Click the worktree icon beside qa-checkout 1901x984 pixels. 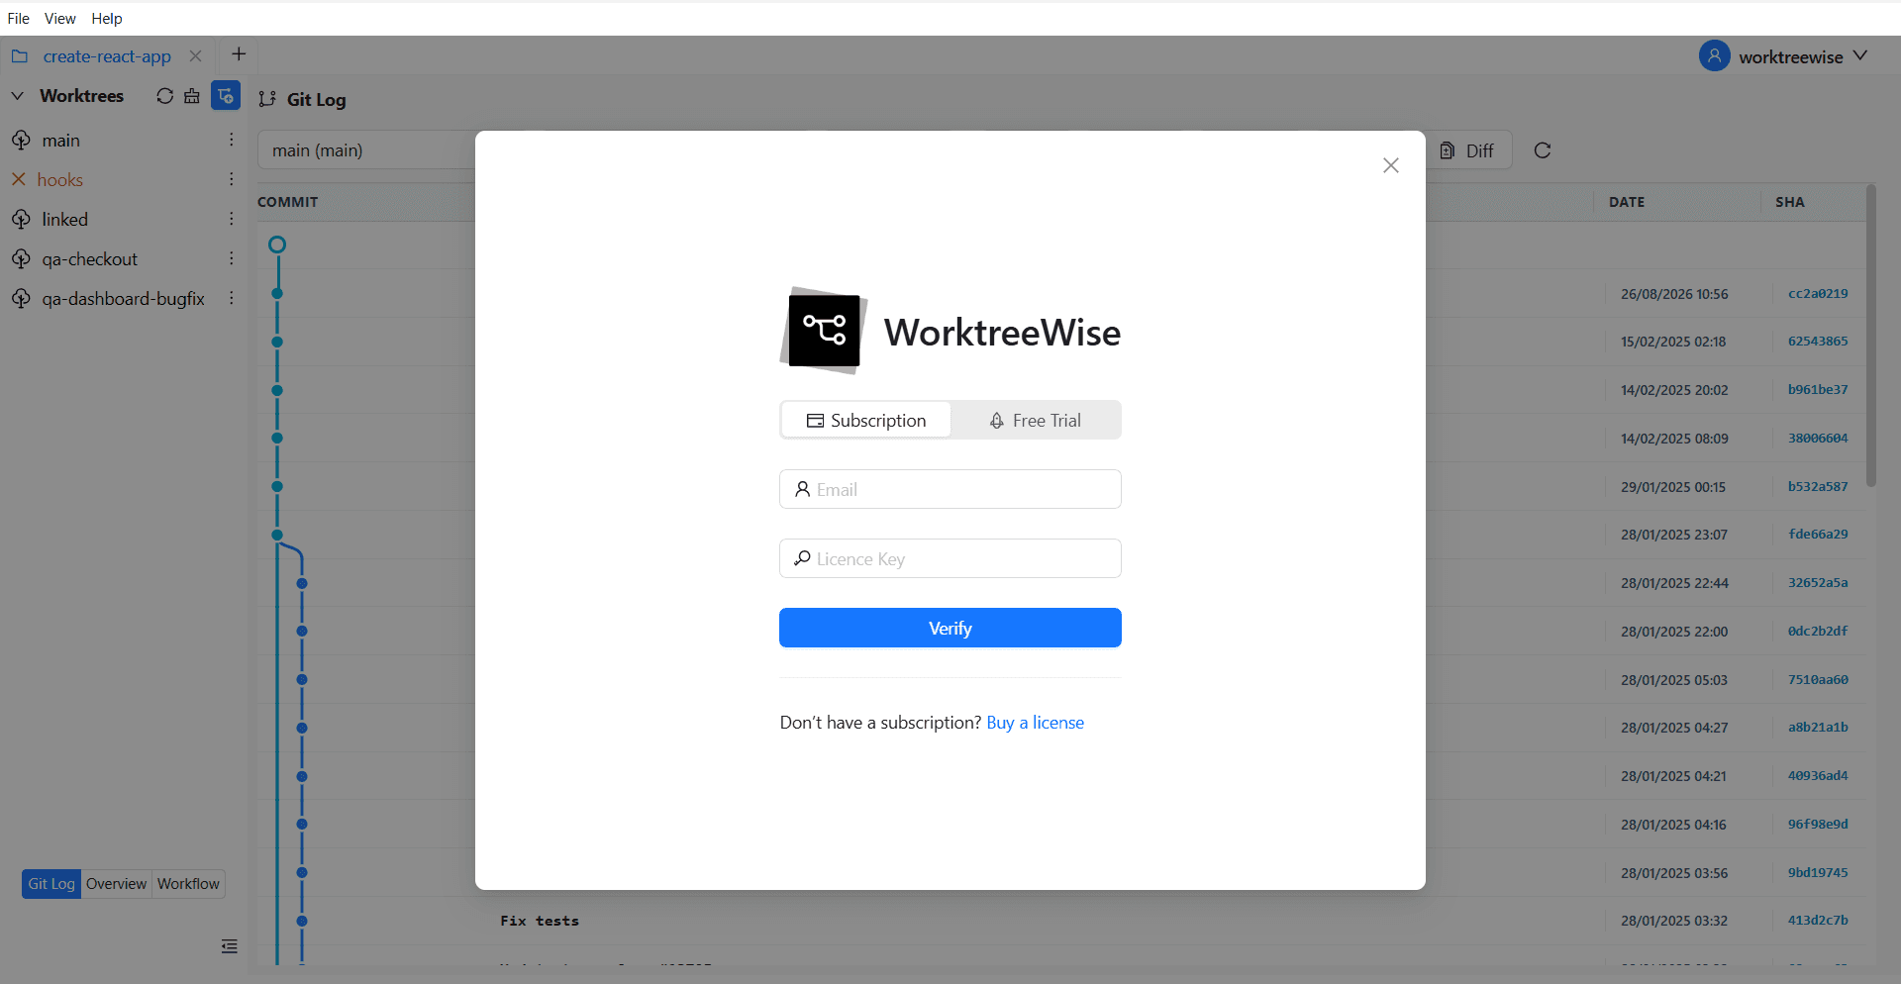tap(21, 259)
